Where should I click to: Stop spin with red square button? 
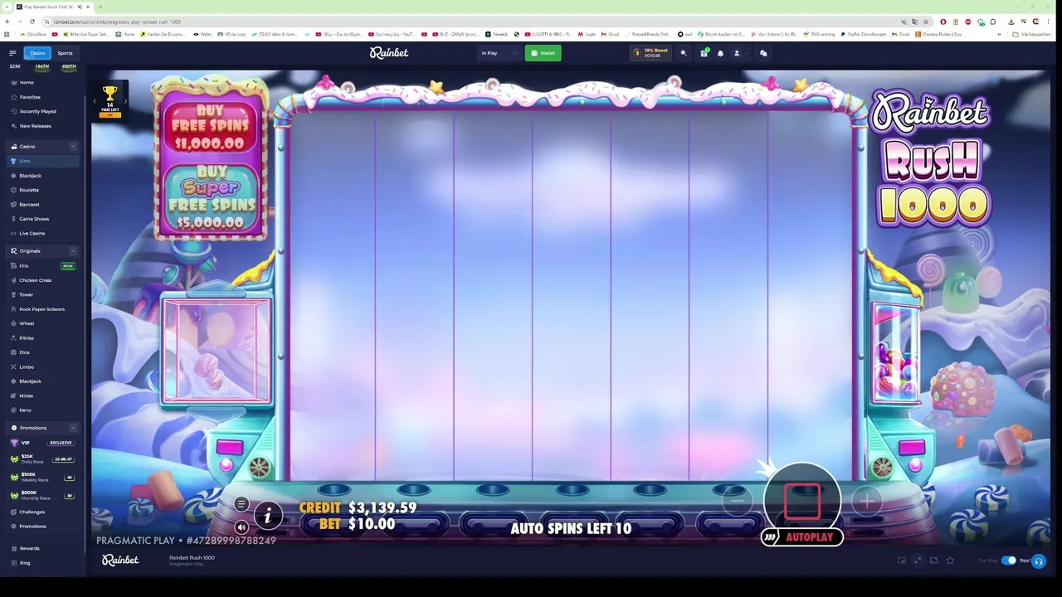[x=802, y=500]
